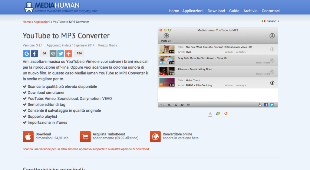The image size is (310, 170).
Task: Click the Album empty field on Midas Touch row
Action: click(241, 85)
